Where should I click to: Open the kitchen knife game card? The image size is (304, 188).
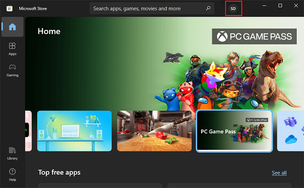(x=154, y=131)
